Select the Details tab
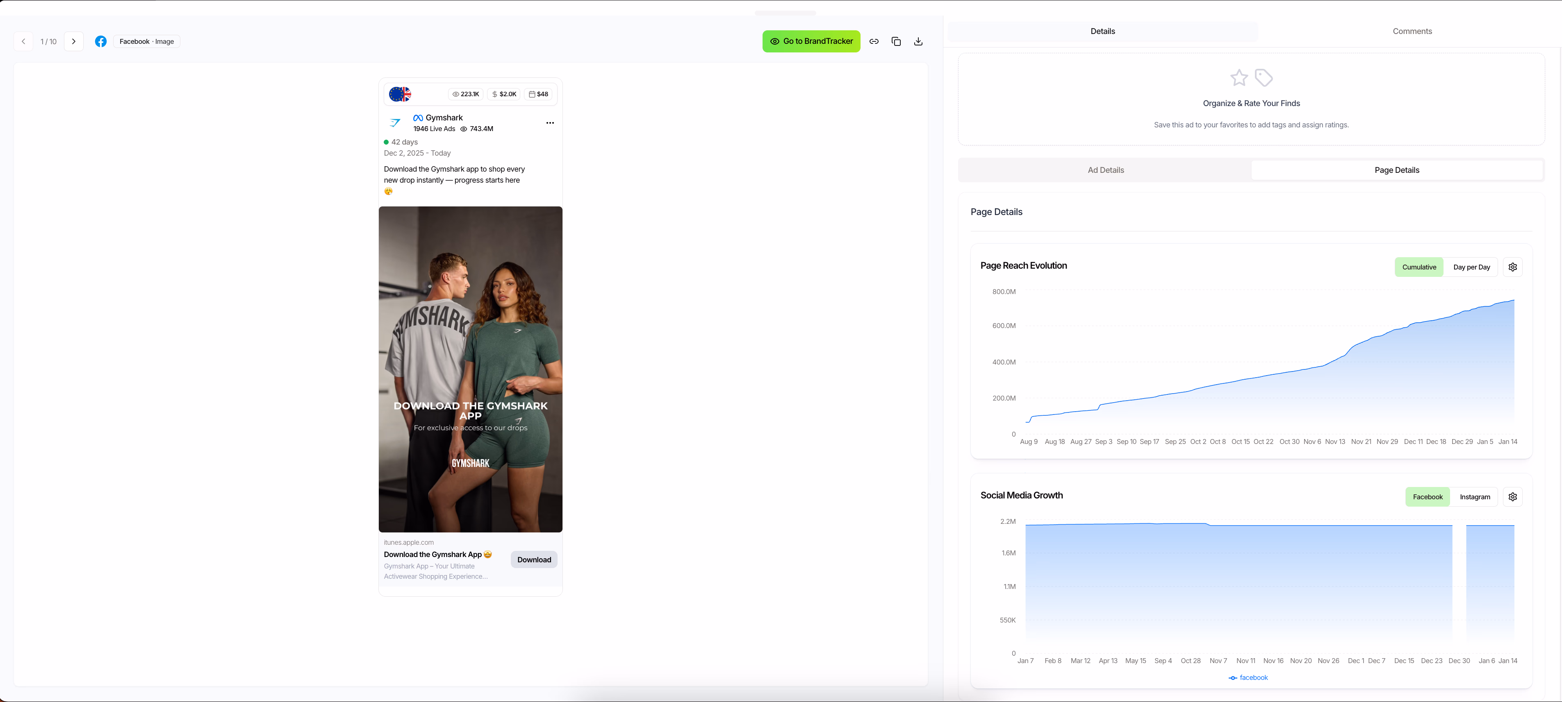Screen dimensions: 1562x702 click(1102, 31)
